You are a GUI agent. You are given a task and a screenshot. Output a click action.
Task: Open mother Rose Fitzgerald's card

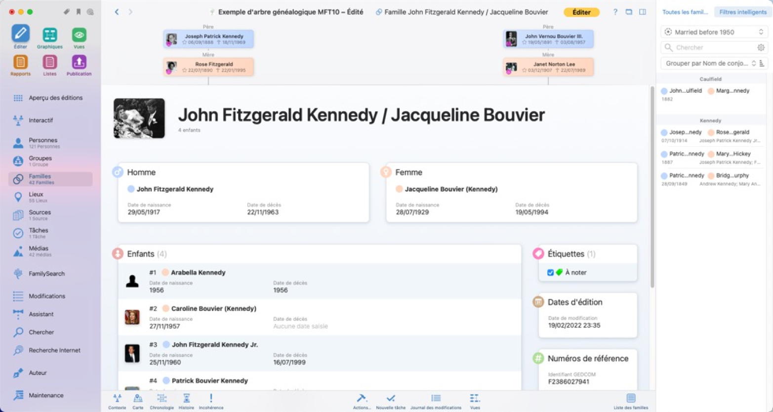point(208,67)
